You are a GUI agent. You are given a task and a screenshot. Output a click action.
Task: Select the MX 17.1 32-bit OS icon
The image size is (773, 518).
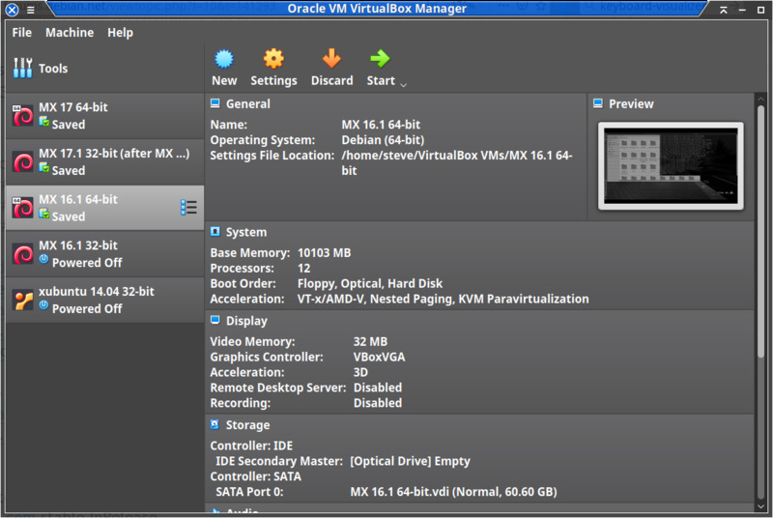coord(23,161)
